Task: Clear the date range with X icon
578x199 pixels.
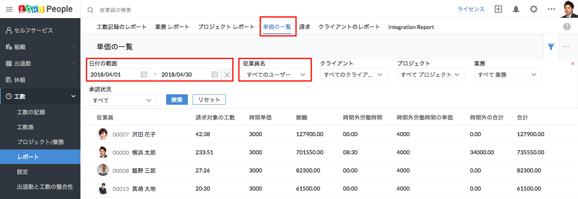Action: point(227,75)
